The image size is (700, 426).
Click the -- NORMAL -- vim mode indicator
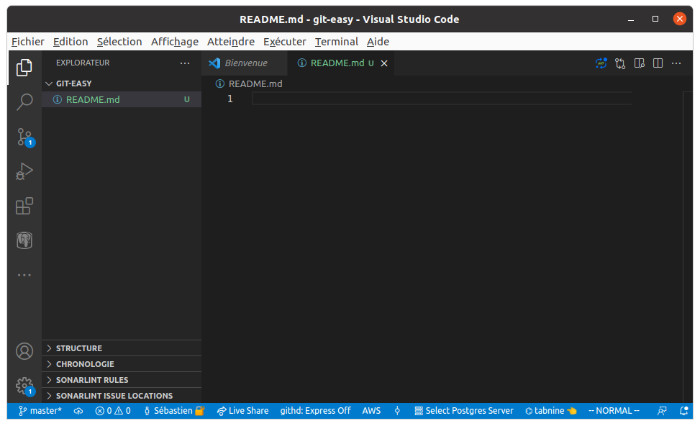(x=614, y=411)
